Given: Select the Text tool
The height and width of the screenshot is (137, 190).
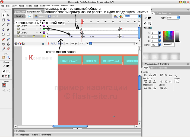Looking at the screenshot, I should point(8,30).
